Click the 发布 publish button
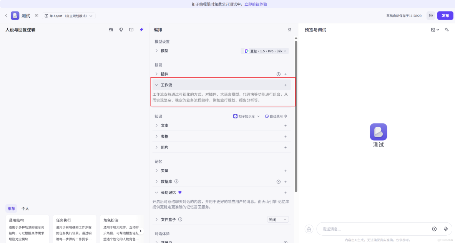 445,16
